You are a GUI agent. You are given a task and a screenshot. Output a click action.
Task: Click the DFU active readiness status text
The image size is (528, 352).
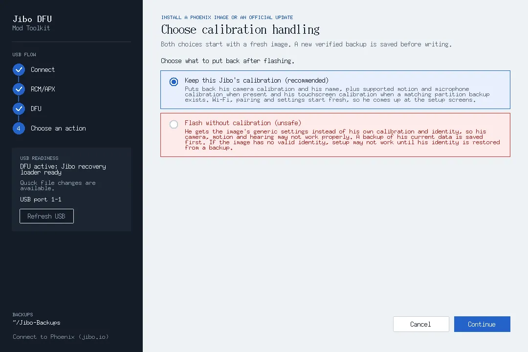pos(63,169)
